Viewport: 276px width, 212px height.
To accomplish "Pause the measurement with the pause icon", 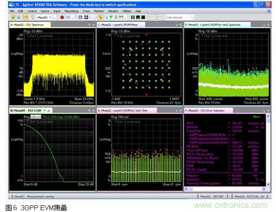I will click(x=18, y=17).
